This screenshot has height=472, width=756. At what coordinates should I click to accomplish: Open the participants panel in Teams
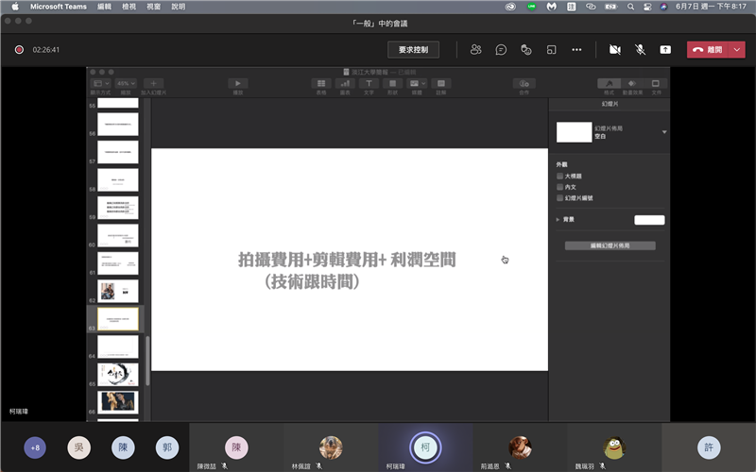tap(476, 49)
